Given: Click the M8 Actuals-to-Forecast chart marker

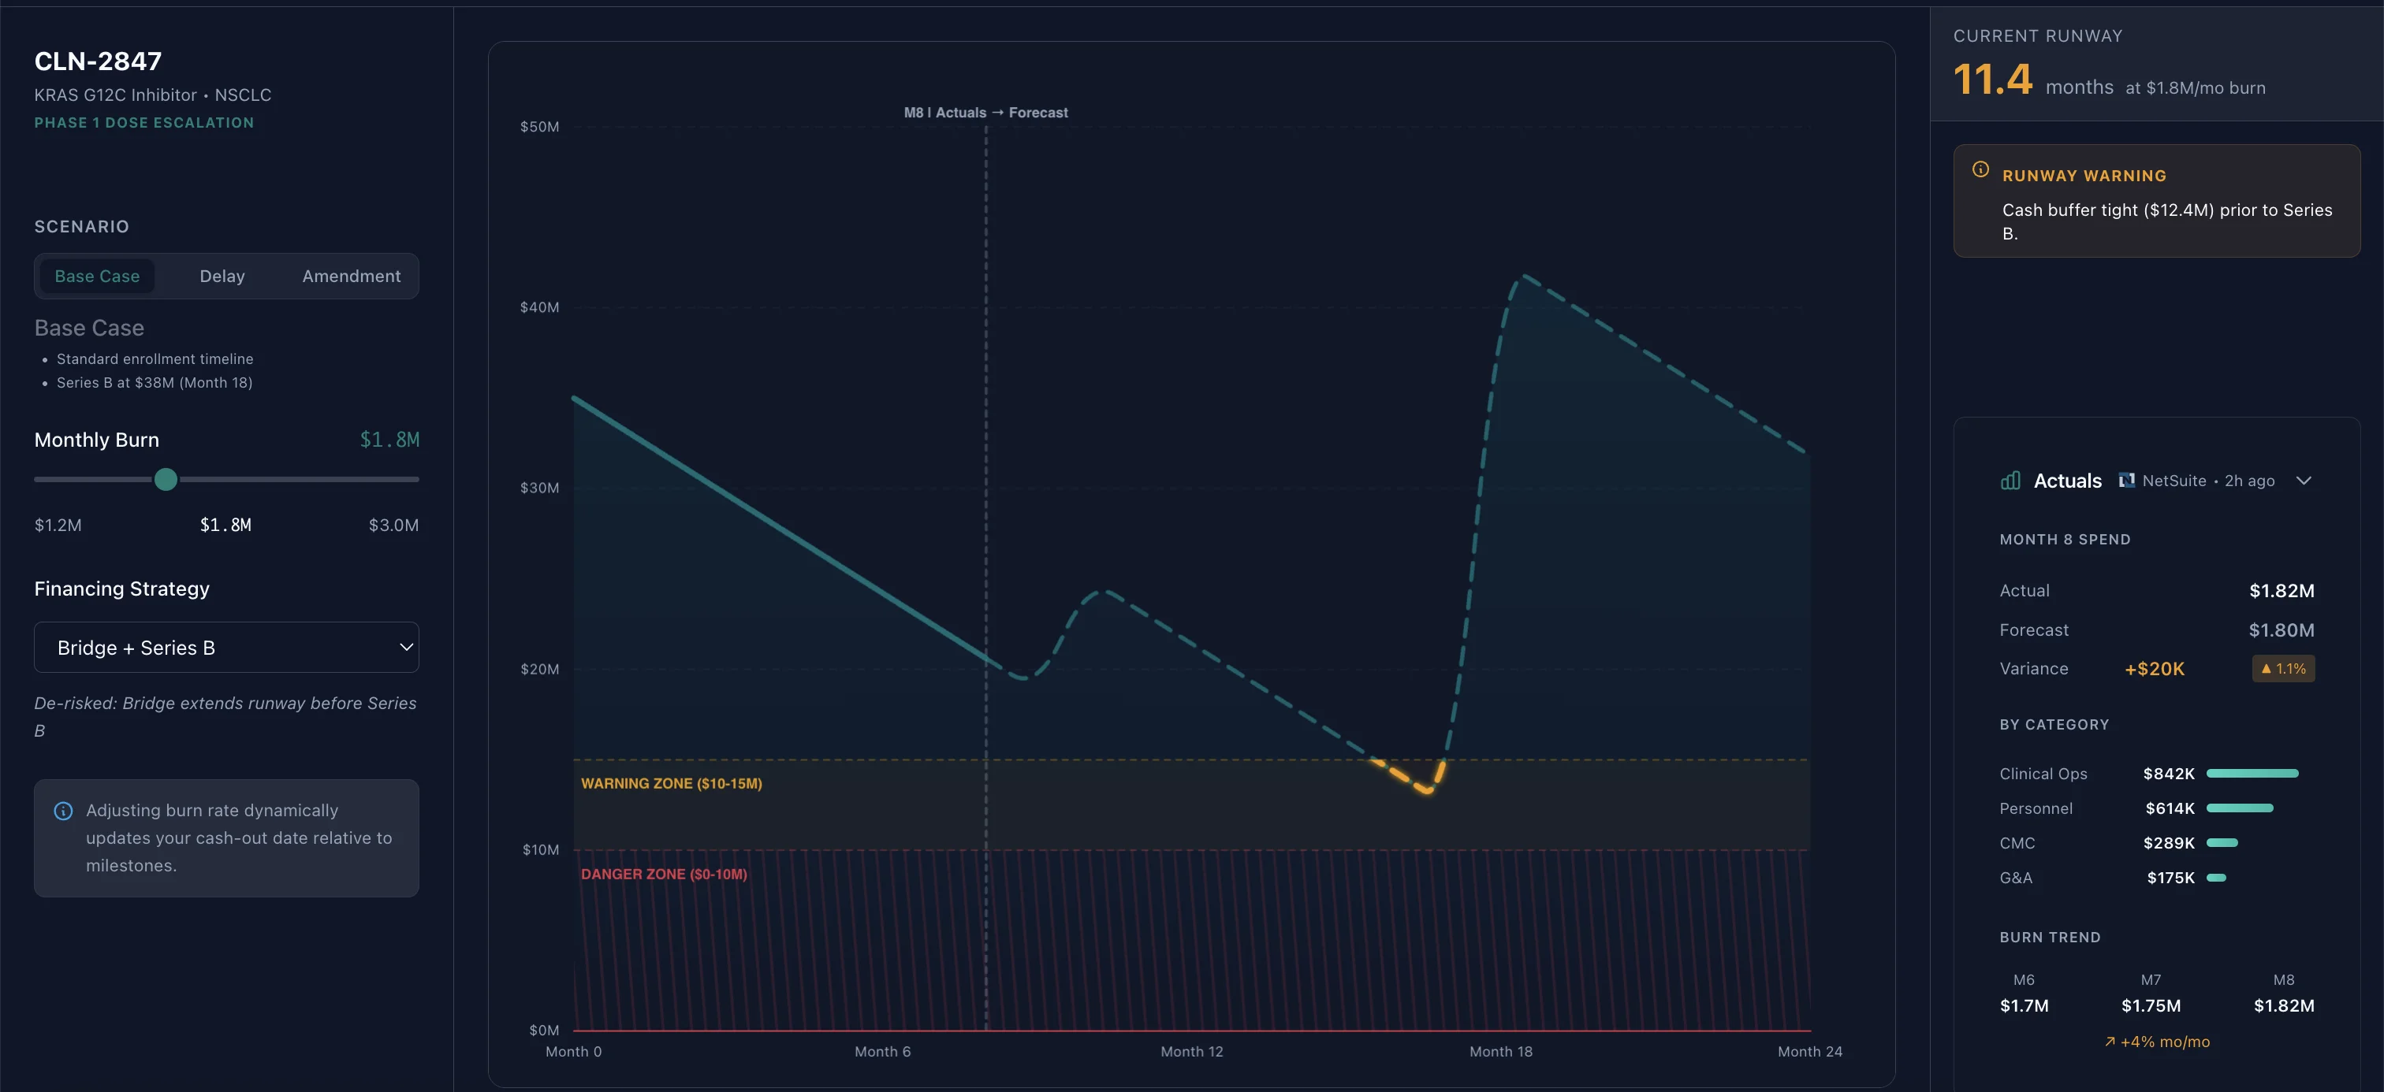Looking at the screenshot, I should [985, 112].
